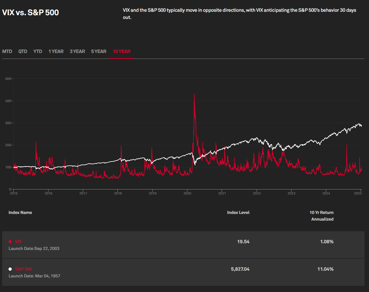Click the Index Level column header
The image size is (369, 292).
238,212
